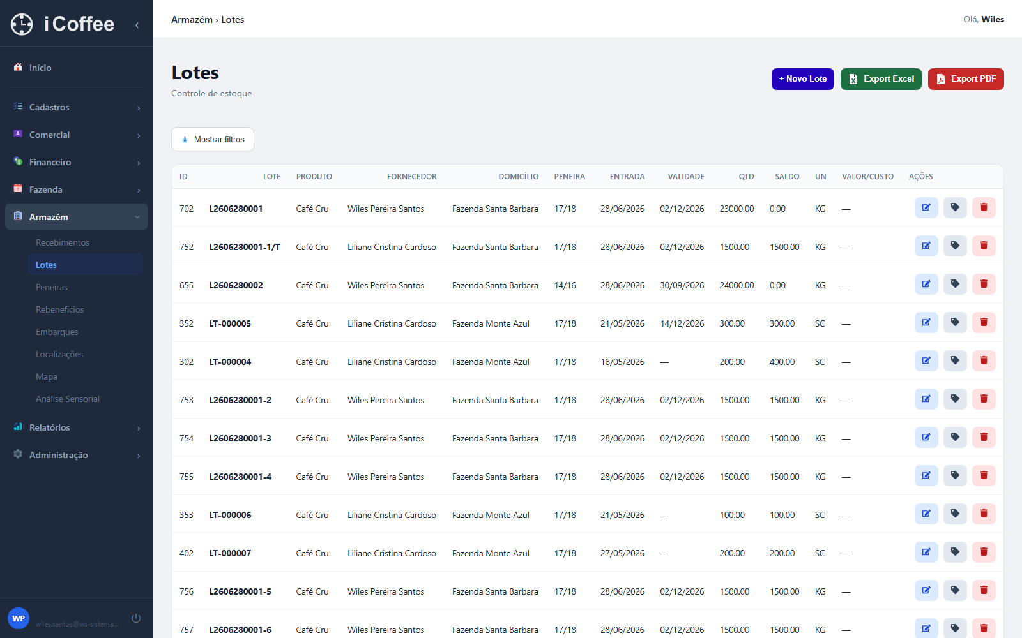This screenshot has height=638, width=1022.
Task: Sort by the SALDO column header
Action: pos(787,177)
